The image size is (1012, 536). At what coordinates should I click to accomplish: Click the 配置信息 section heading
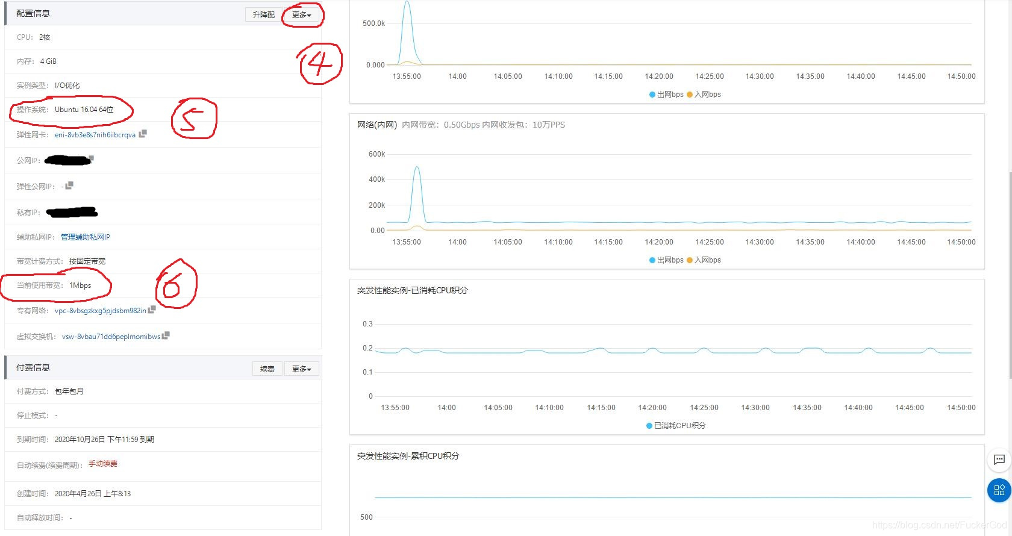tap(33, 13)
